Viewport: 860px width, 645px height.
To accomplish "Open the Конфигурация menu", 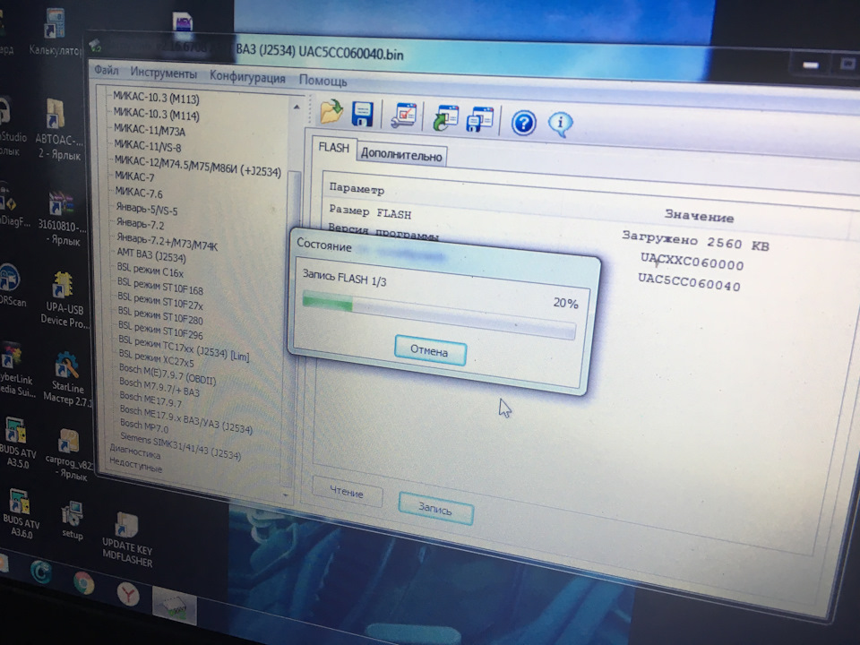I will coord(248,78).
